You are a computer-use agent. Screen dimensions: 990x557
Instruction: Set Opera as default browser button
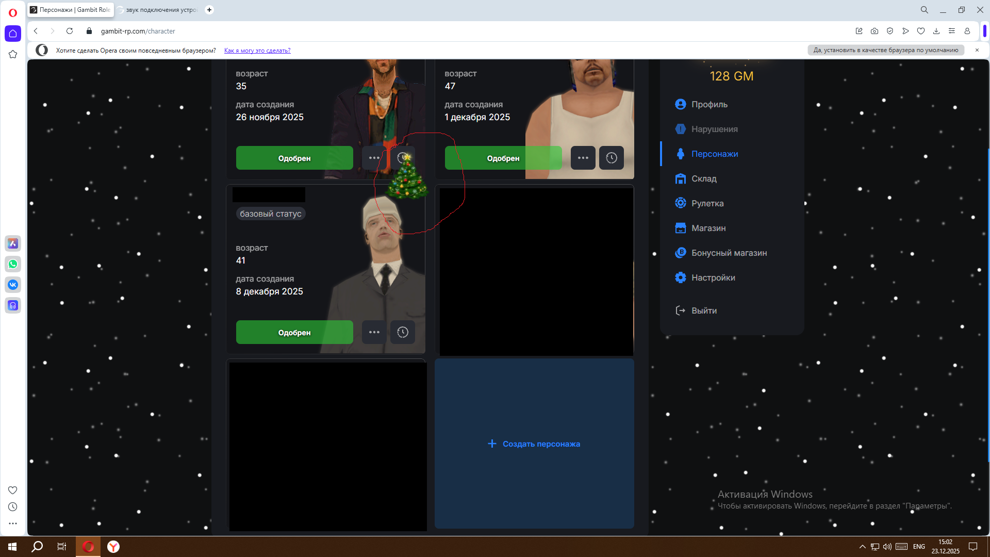click(x=885, y=50)
